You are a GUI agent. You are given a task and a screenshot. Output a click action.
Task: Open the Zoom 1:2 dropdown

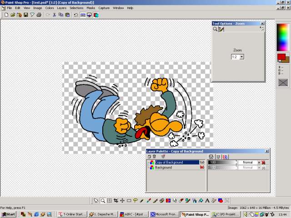coord(241,57)
